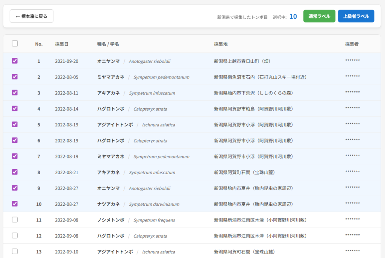The height and width of the screenshot is (258, 385).
Task: Toggle the select-all checkbox in header
Action: pos(15,44)
